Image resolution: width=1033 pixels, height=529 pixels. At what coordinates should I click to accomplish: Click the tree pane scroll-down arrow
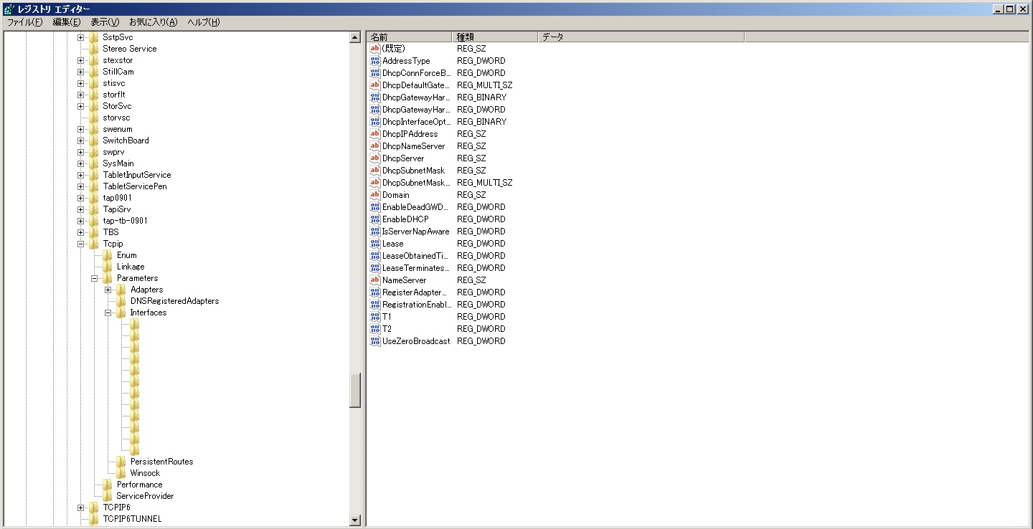(x=355, y=520)
